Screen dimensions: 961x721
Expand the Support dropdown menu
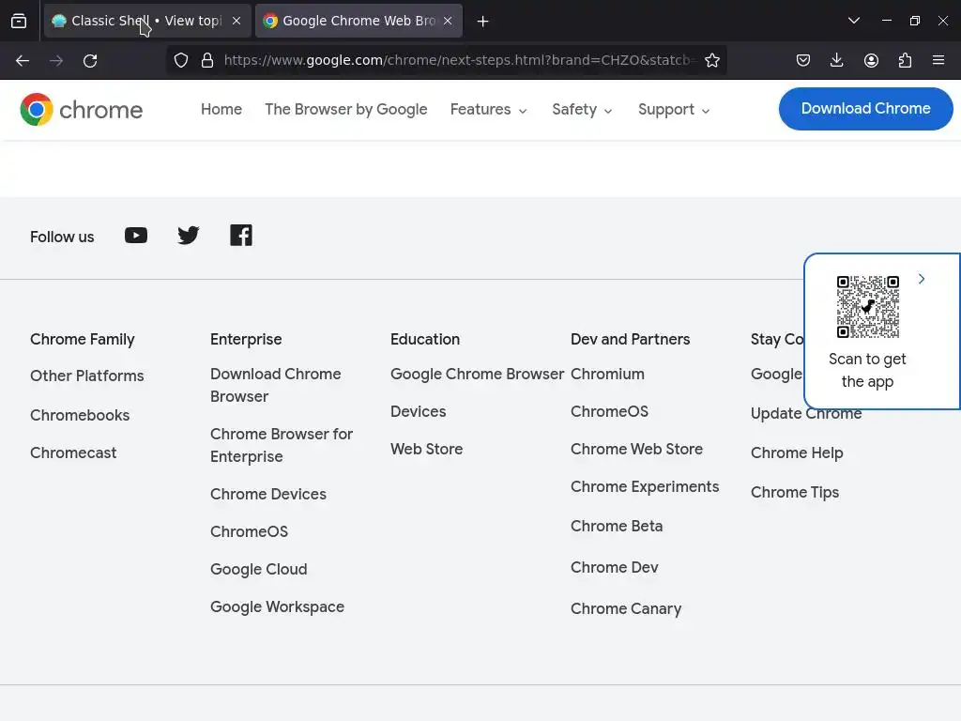click(x=674, y=110)
